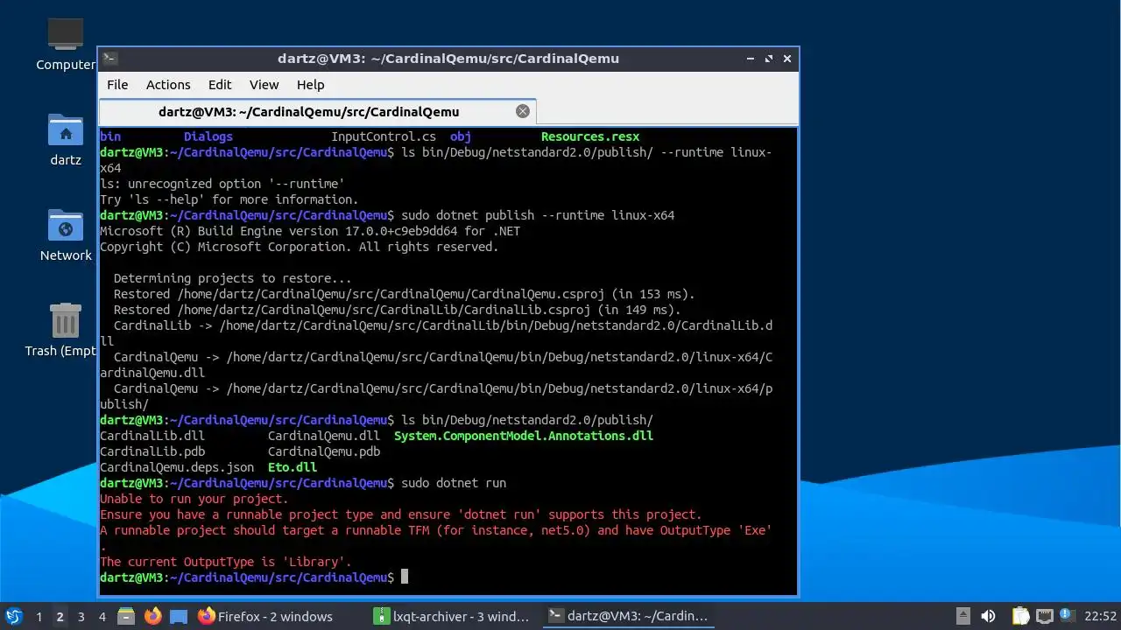Switch to workspace 2
This screenshot has width=1121, height=630.
60,616
